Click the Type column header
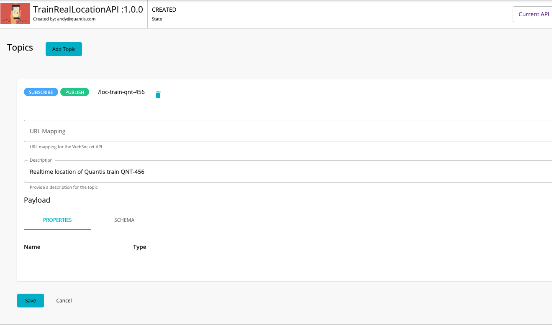 pyautogui.click(x=140, y=247)
